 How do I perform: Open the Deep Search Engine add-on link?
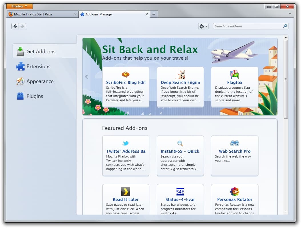(180, 82)
